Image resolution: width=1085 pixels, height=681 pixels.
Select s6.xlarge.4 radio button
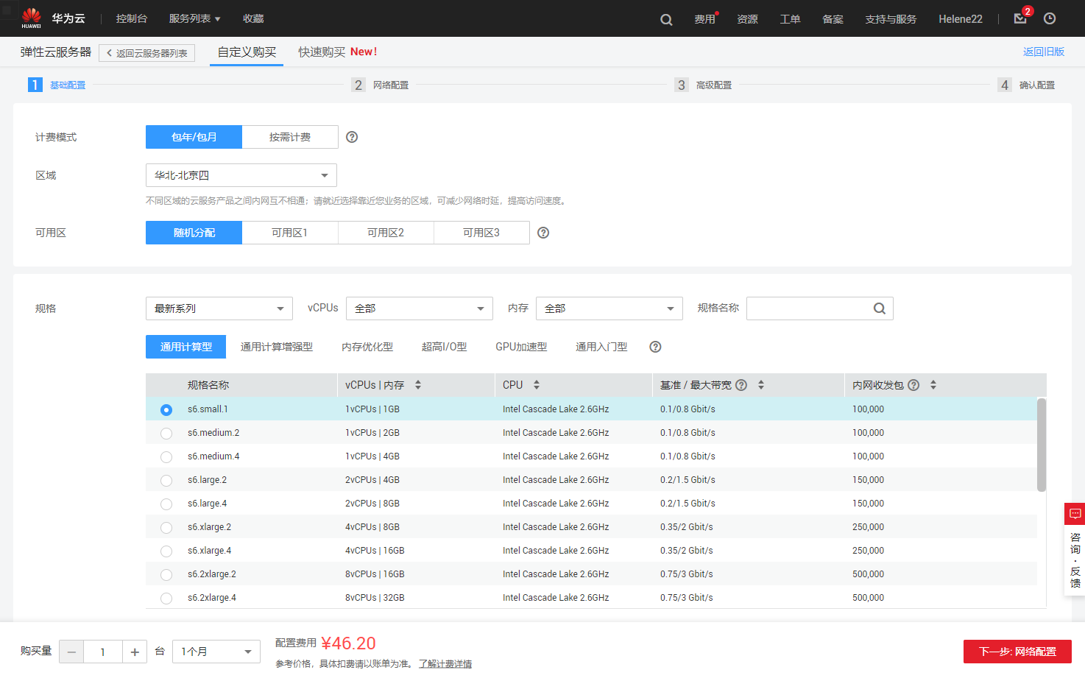coord(166,551)
